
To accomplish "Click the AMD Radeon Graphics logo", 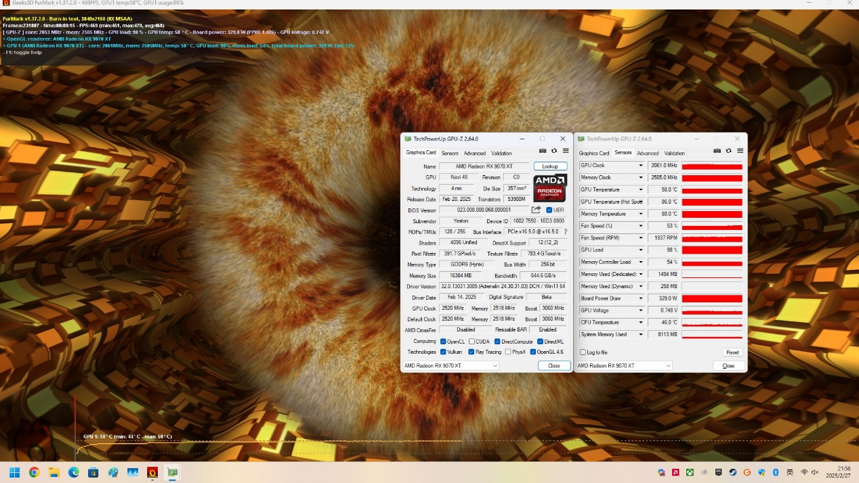I will click(x=550, y=188).
